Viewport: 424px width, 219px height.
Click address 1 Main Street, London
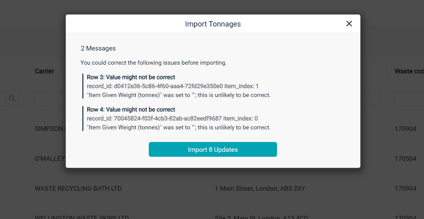(x=260, y=189)
